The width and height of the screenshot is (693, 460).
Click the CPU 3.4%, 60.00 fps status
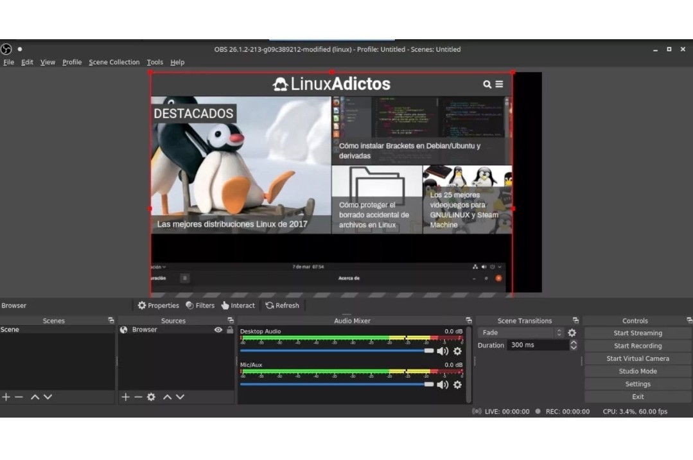point(635,411)
